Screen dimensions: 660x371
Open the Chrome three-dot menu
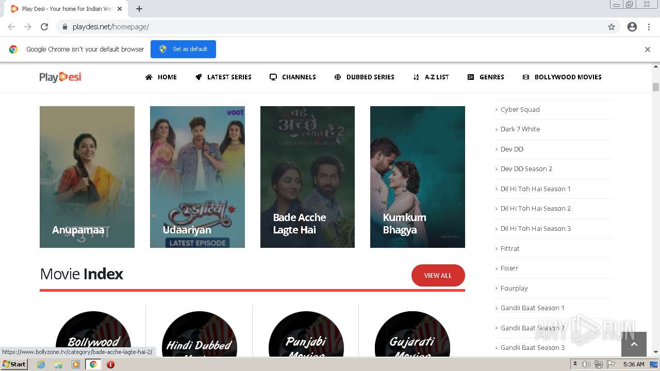[649, 27]
